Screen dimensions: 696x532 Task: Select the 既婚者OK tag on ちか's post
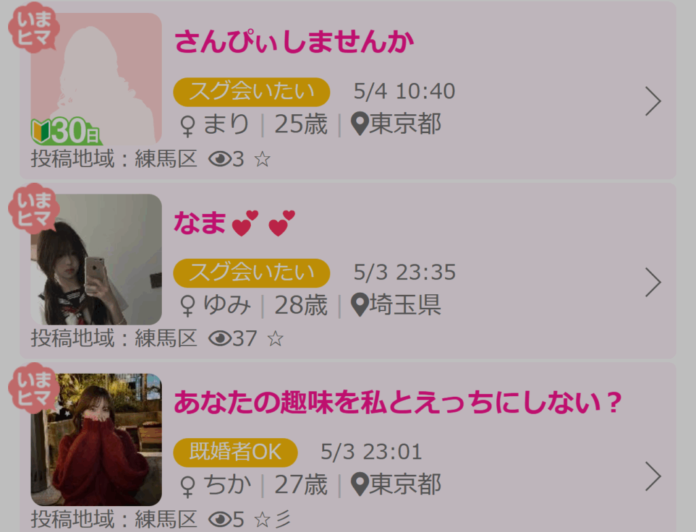point(235,453)
